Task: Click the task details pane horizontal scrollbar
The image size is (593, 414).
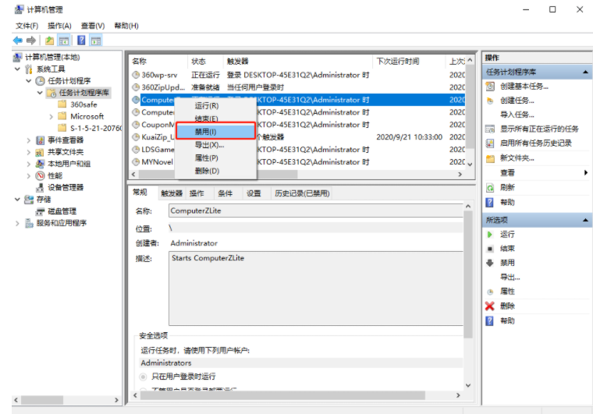Action: tap(296, 400)
